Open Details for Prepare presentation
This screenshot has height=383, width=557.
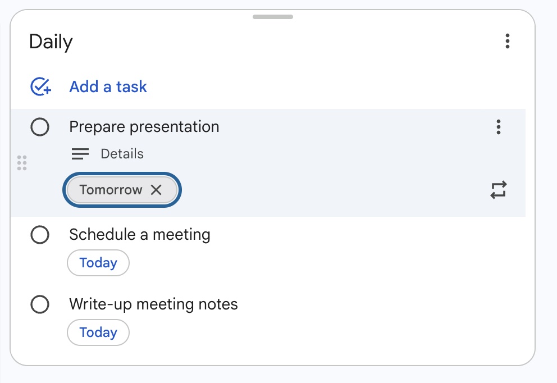tap(80, 154)
